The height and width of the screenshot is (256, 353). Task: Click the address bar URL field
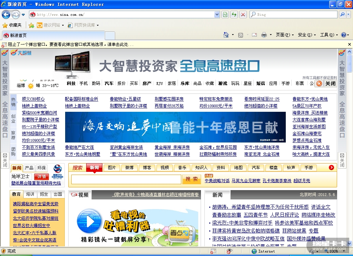122,14
